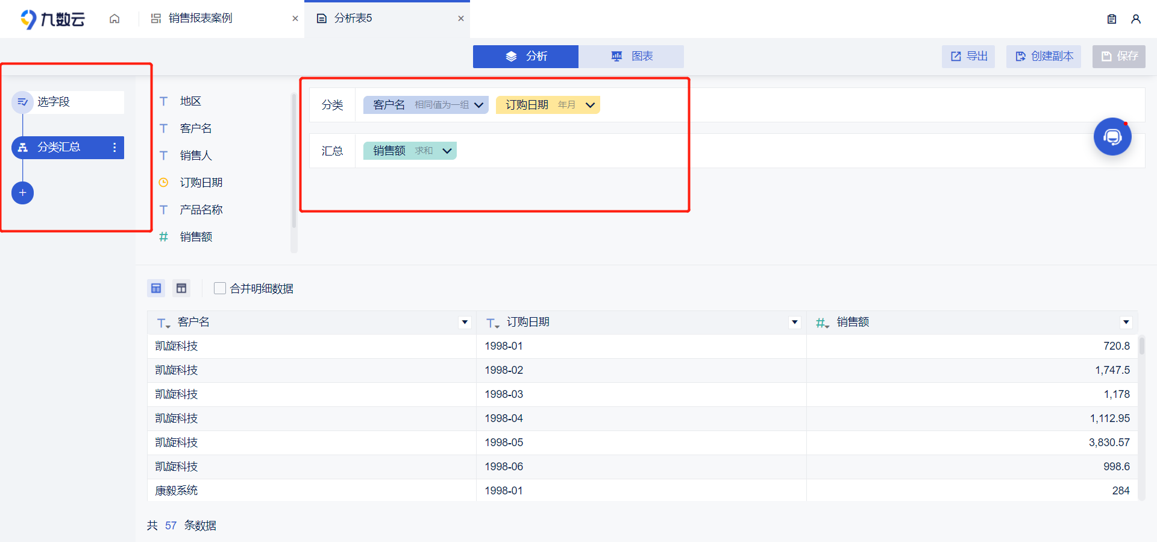The width and height of the screenshot is (1157, 542).
Task: Expand the 客户名 grouping dropdown
Action: coord(478,105)
